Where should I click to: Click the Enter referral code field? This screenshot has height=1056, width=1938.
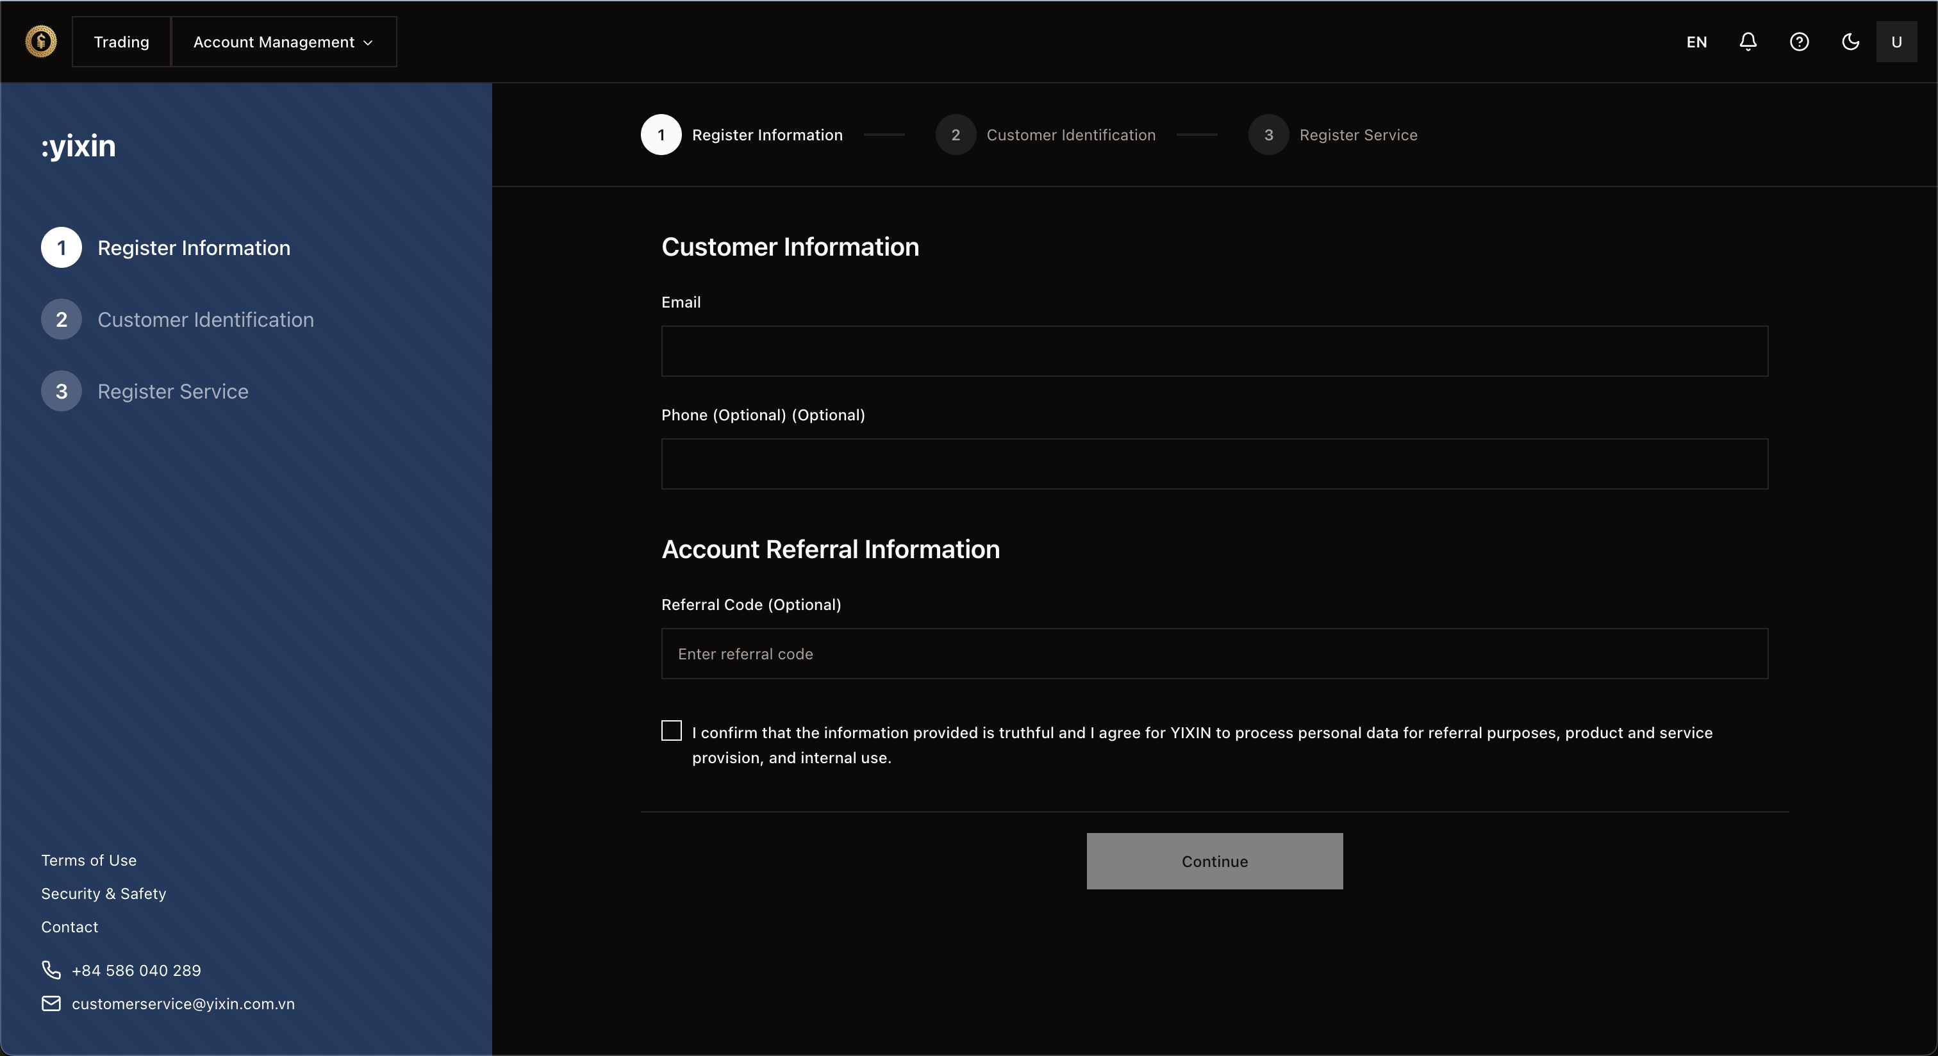click(1214, 654)
